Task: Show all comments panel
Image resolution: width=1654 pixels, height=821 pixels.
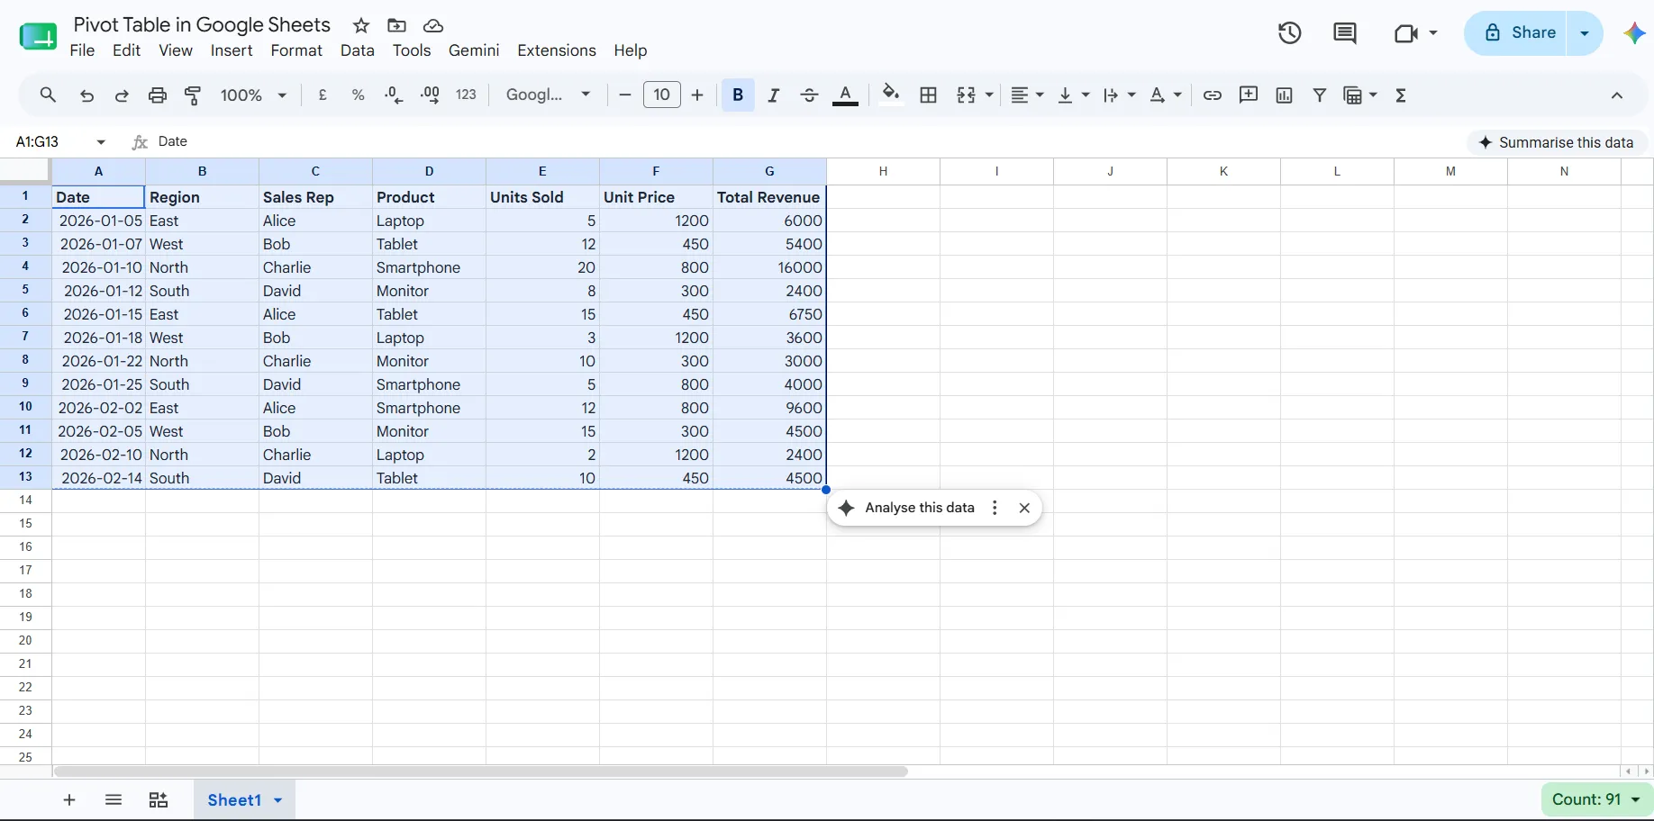Action: (1345, 33)
